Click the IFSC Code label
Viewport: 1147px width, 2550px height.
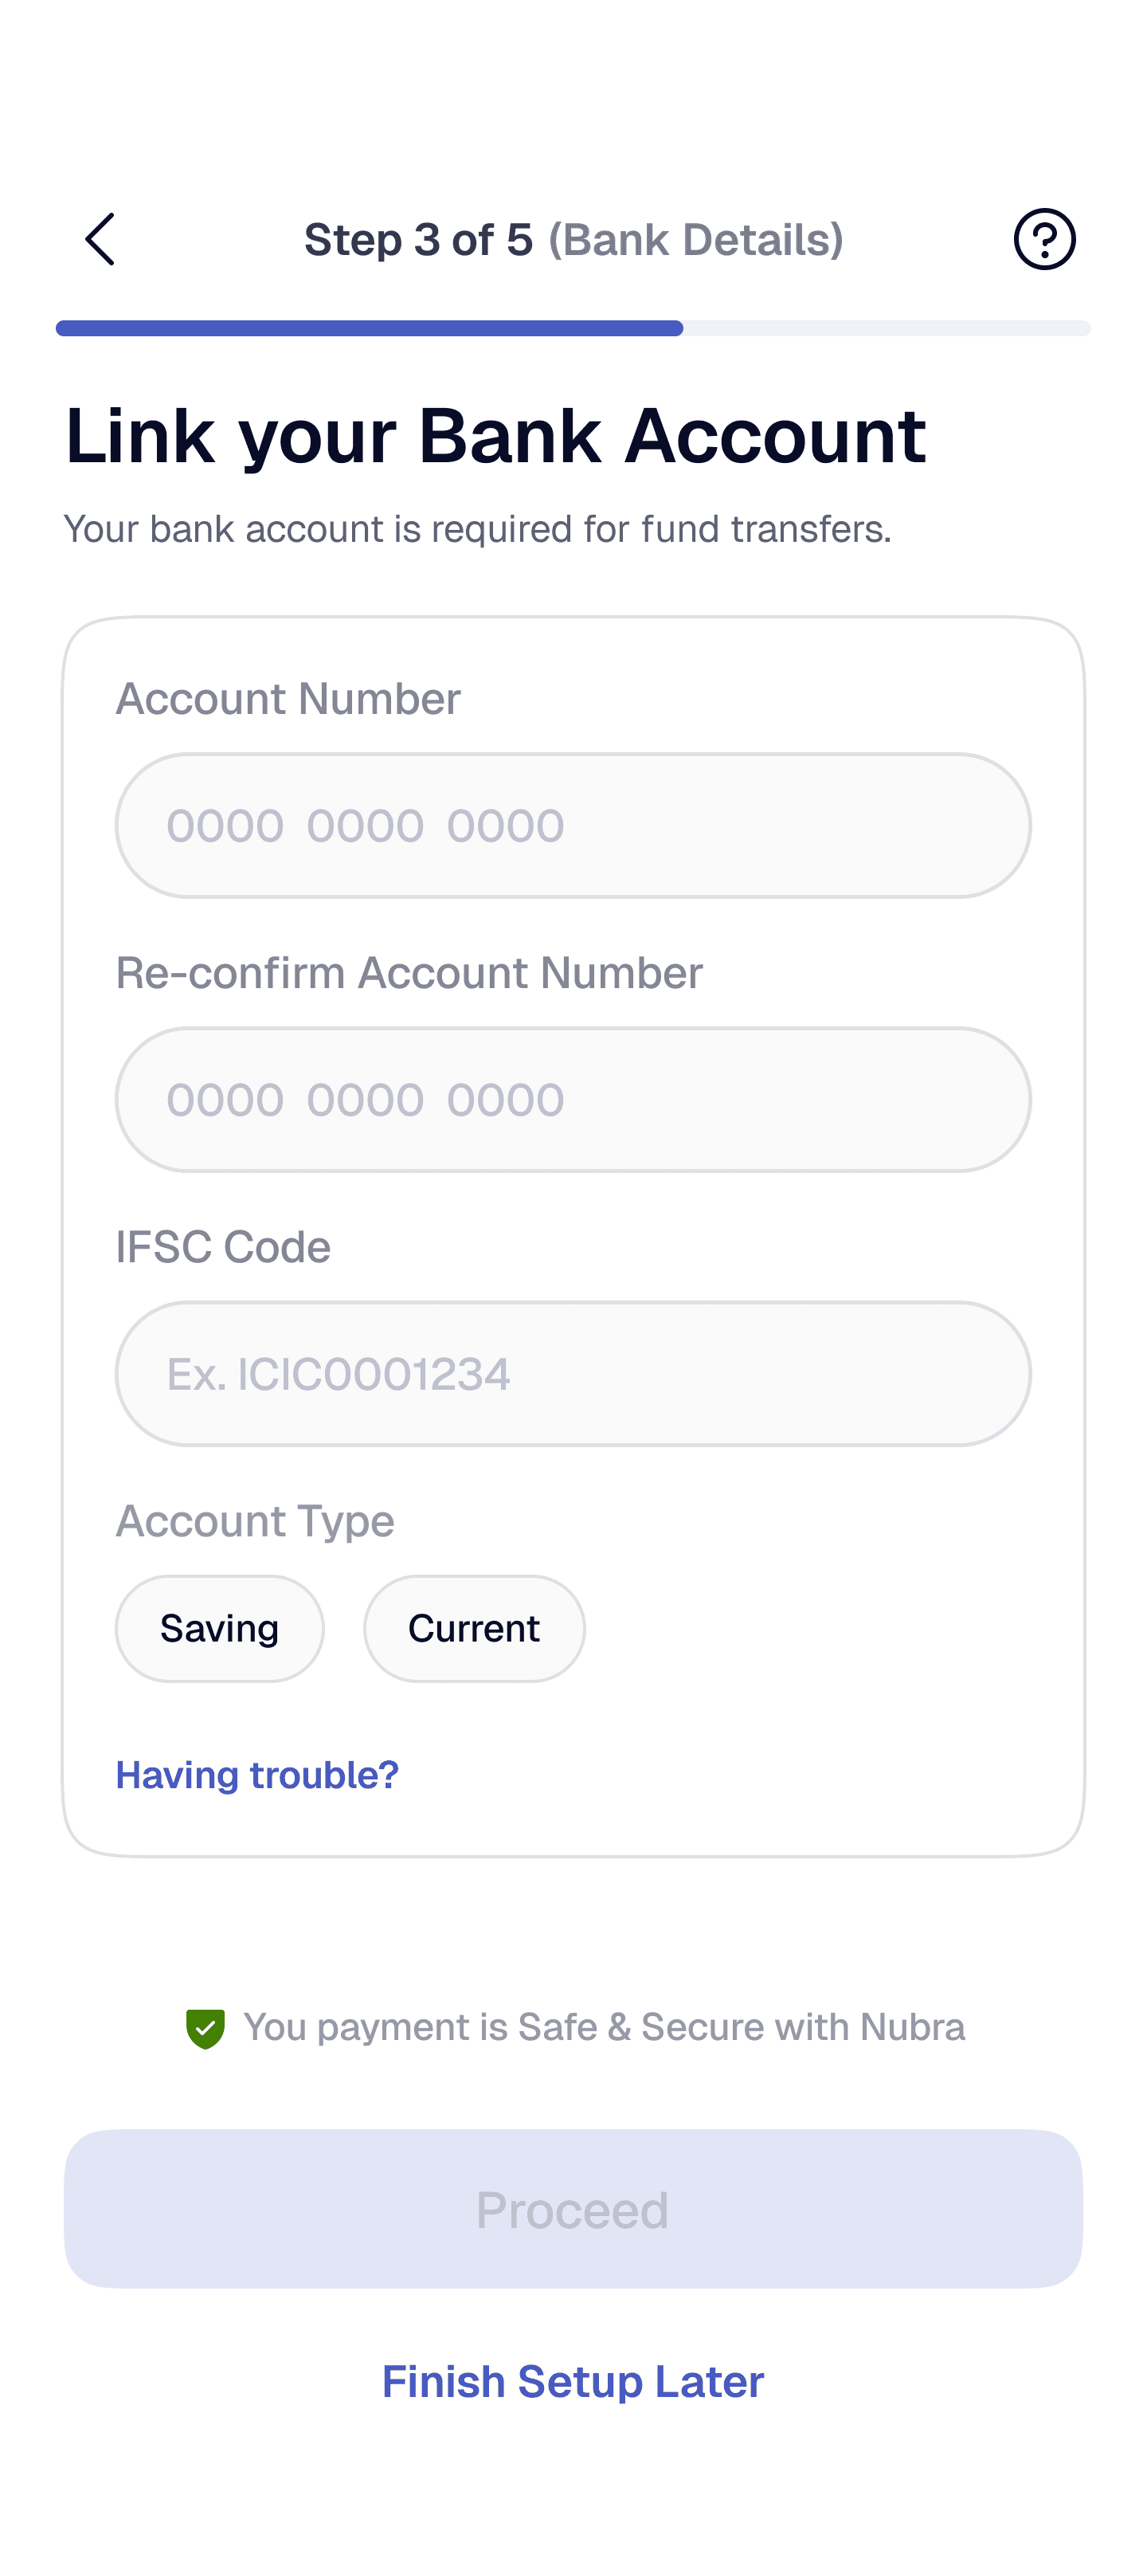coord(224,1247)
